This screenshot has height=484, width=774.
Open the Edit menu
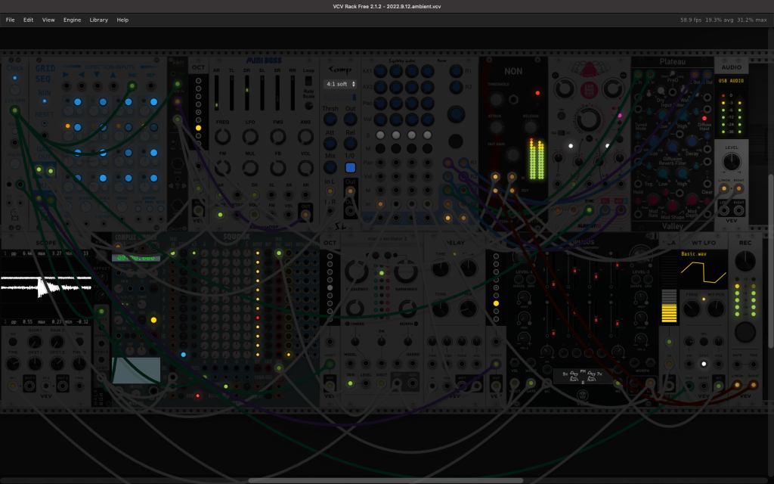click(28, 20)
